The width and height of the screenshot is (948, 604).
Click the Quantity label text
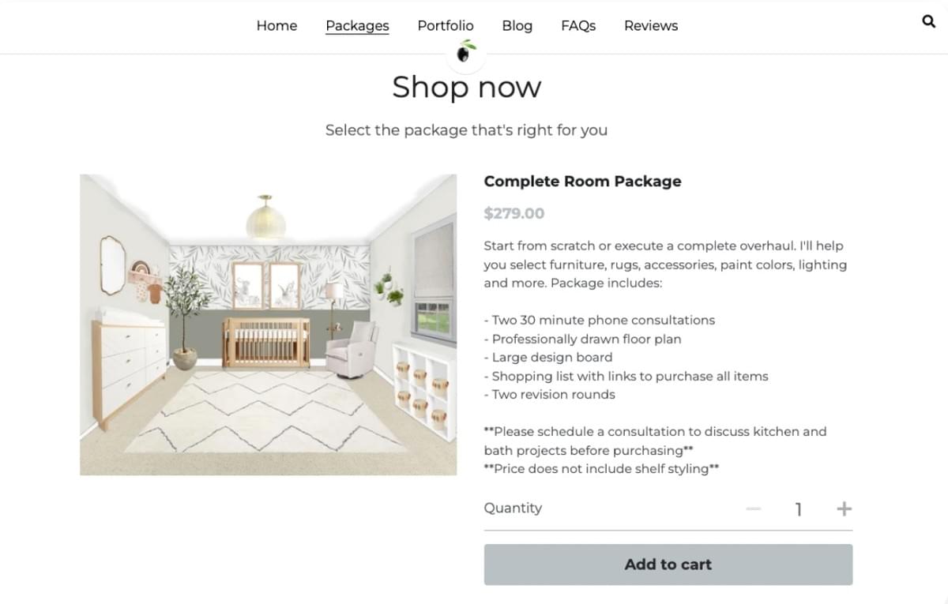point(513,508)
